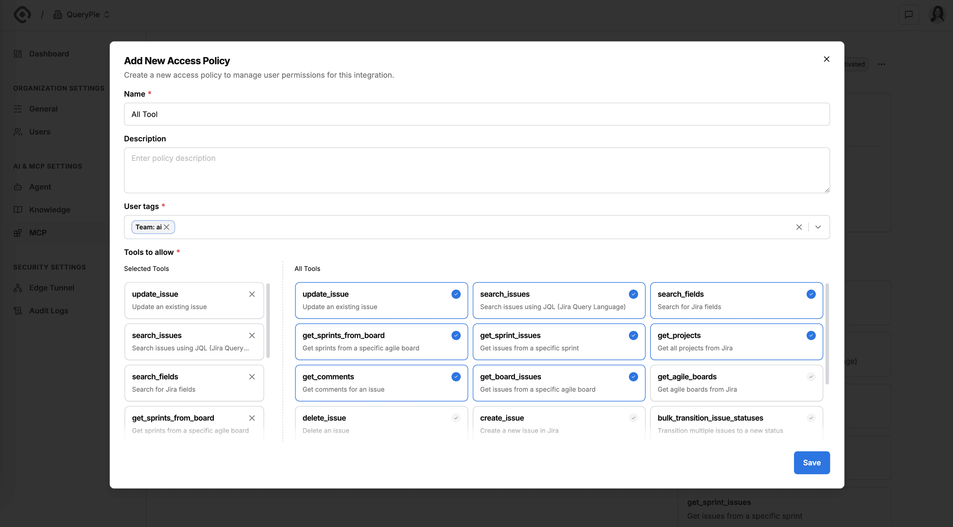Save the new access policy
The image size is (953, 527).
click(812, 462)
